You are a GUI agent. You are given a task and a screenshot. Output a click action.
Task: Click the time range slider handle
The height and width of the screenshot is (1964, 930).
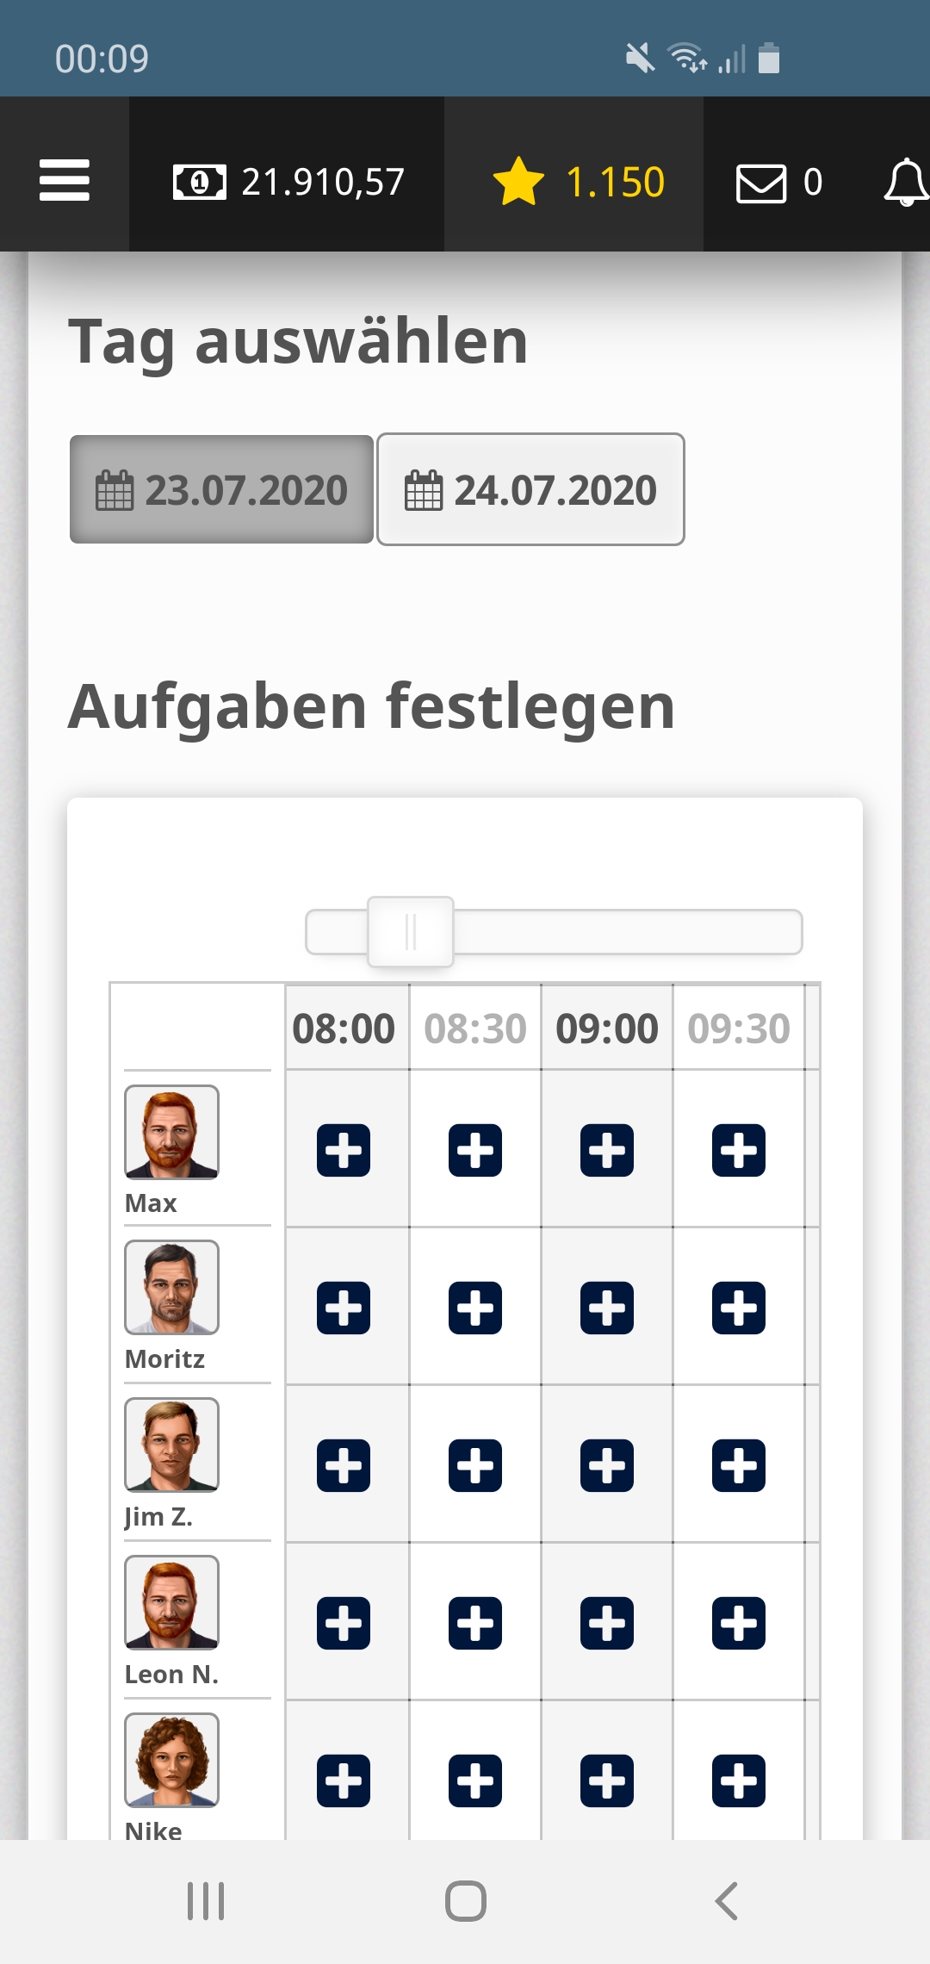tap(411, 932)
